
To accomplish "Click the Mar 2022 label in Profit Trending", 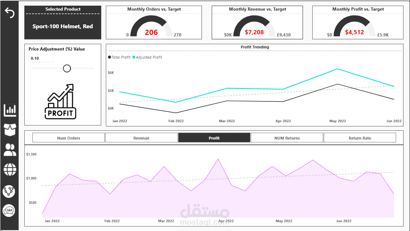I will pyautogui.click(x=227, y=121).
